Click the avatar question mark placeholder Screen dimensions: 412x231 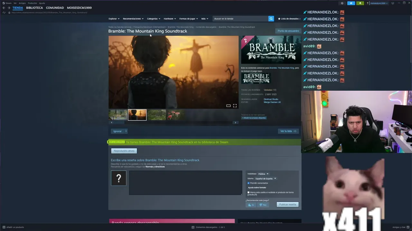tap(118, 178)
